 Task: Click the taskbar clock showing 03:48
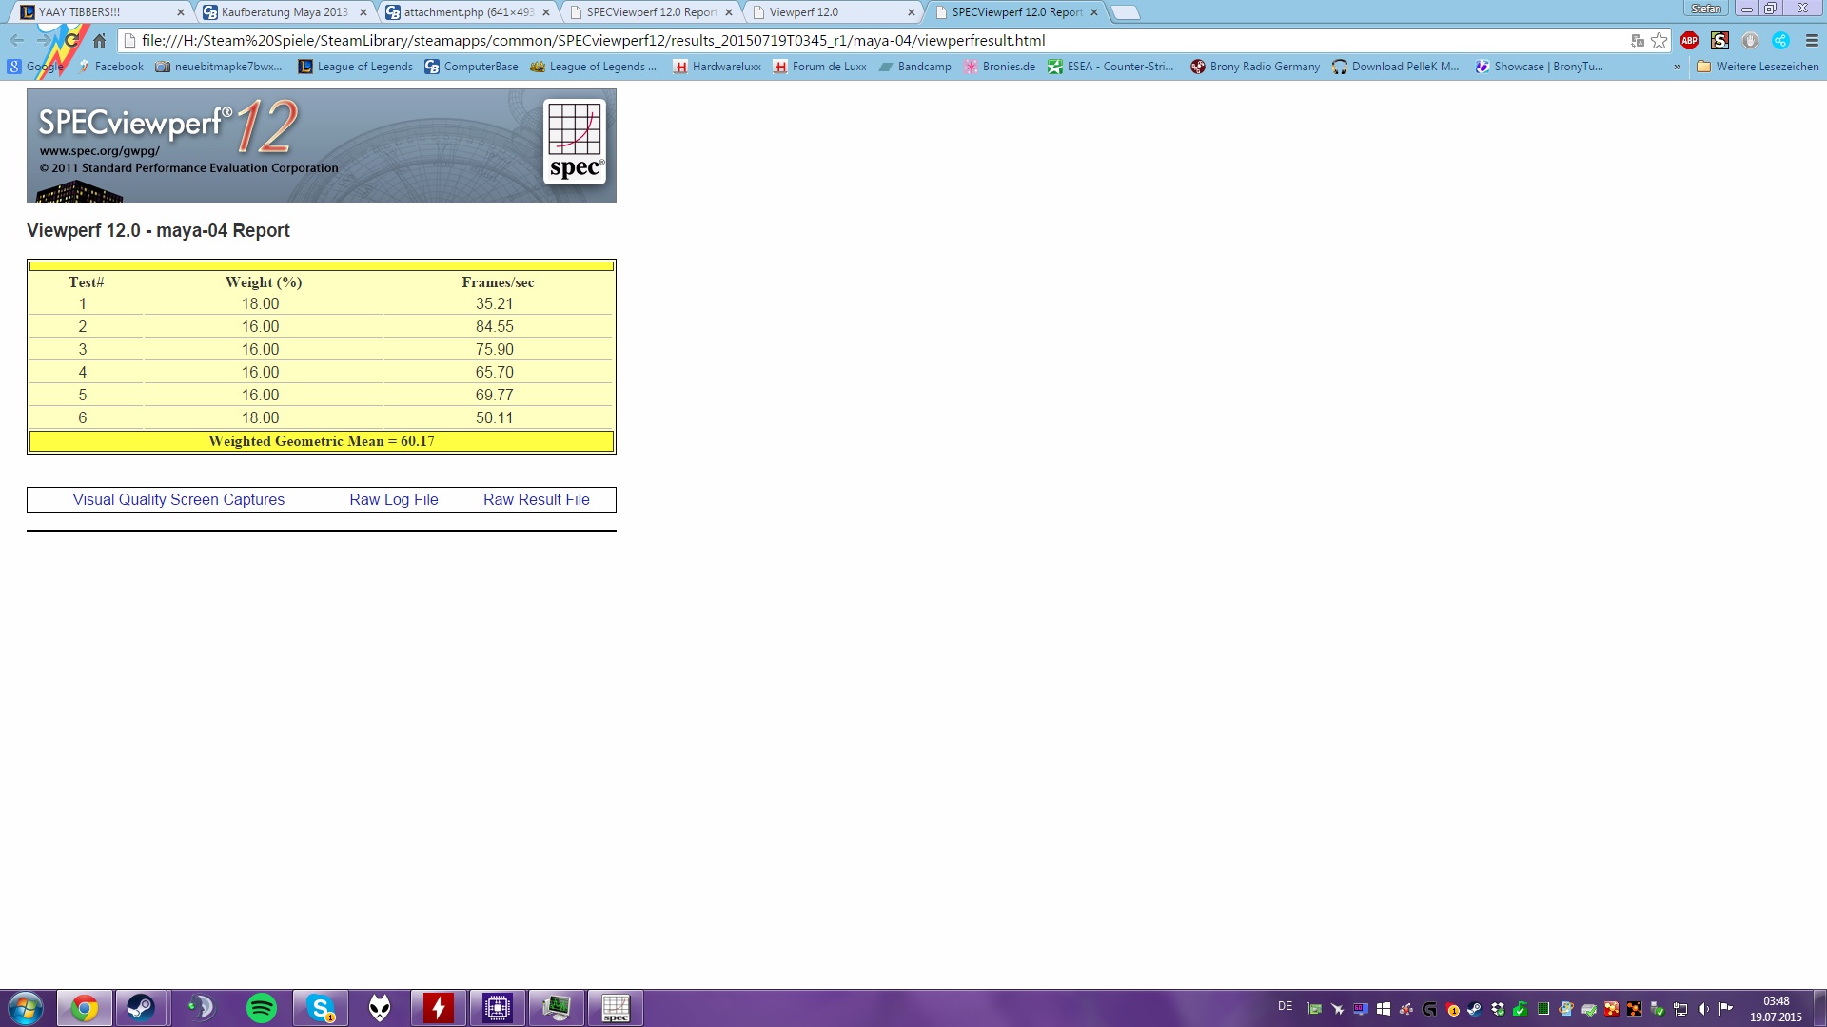tap(1776, 1009)
